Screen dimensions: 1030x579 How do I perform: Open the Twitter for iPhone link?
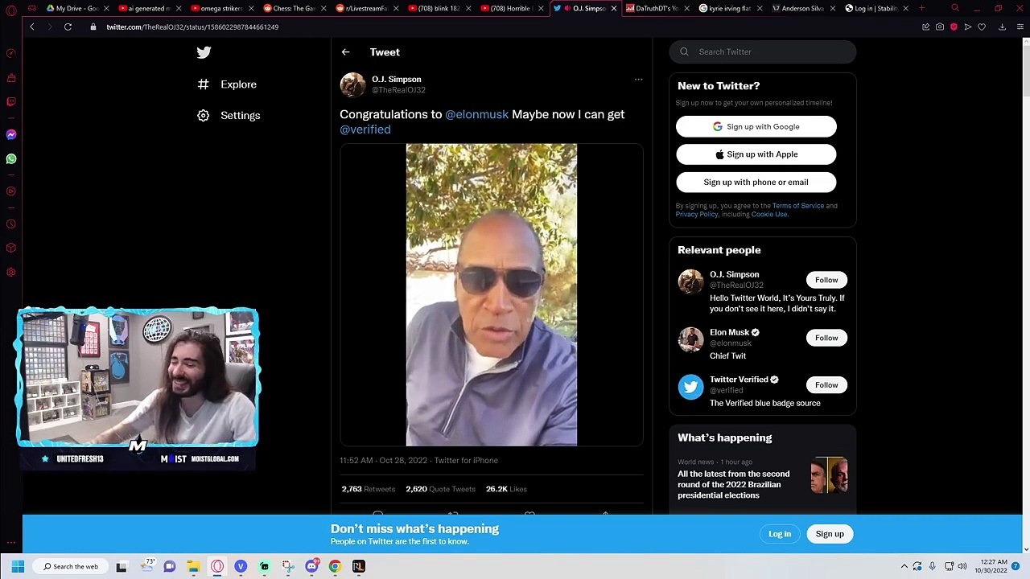coord(466,461)
